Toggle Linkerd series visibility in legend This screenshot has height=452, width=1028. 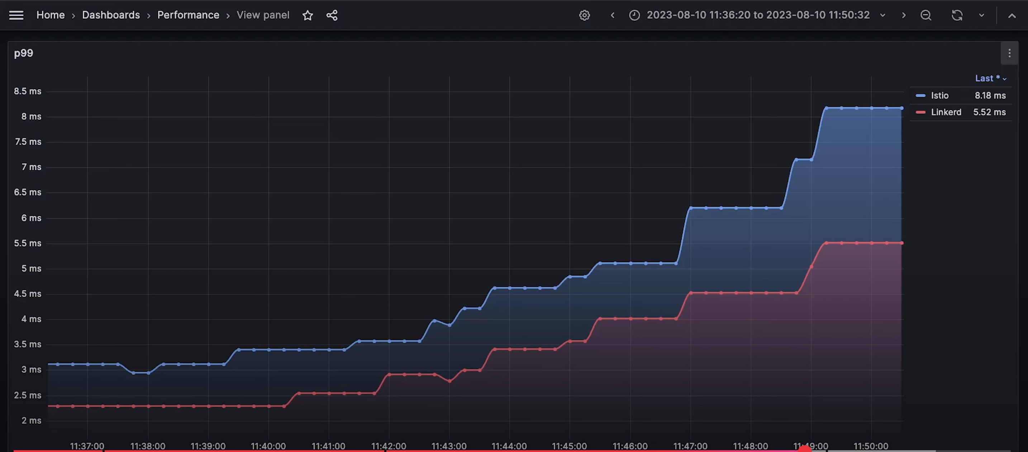pyautogui.click(x=946, y=112)
